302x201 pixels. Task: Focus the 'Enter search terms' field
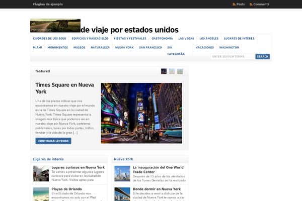[x=232, y=57]
